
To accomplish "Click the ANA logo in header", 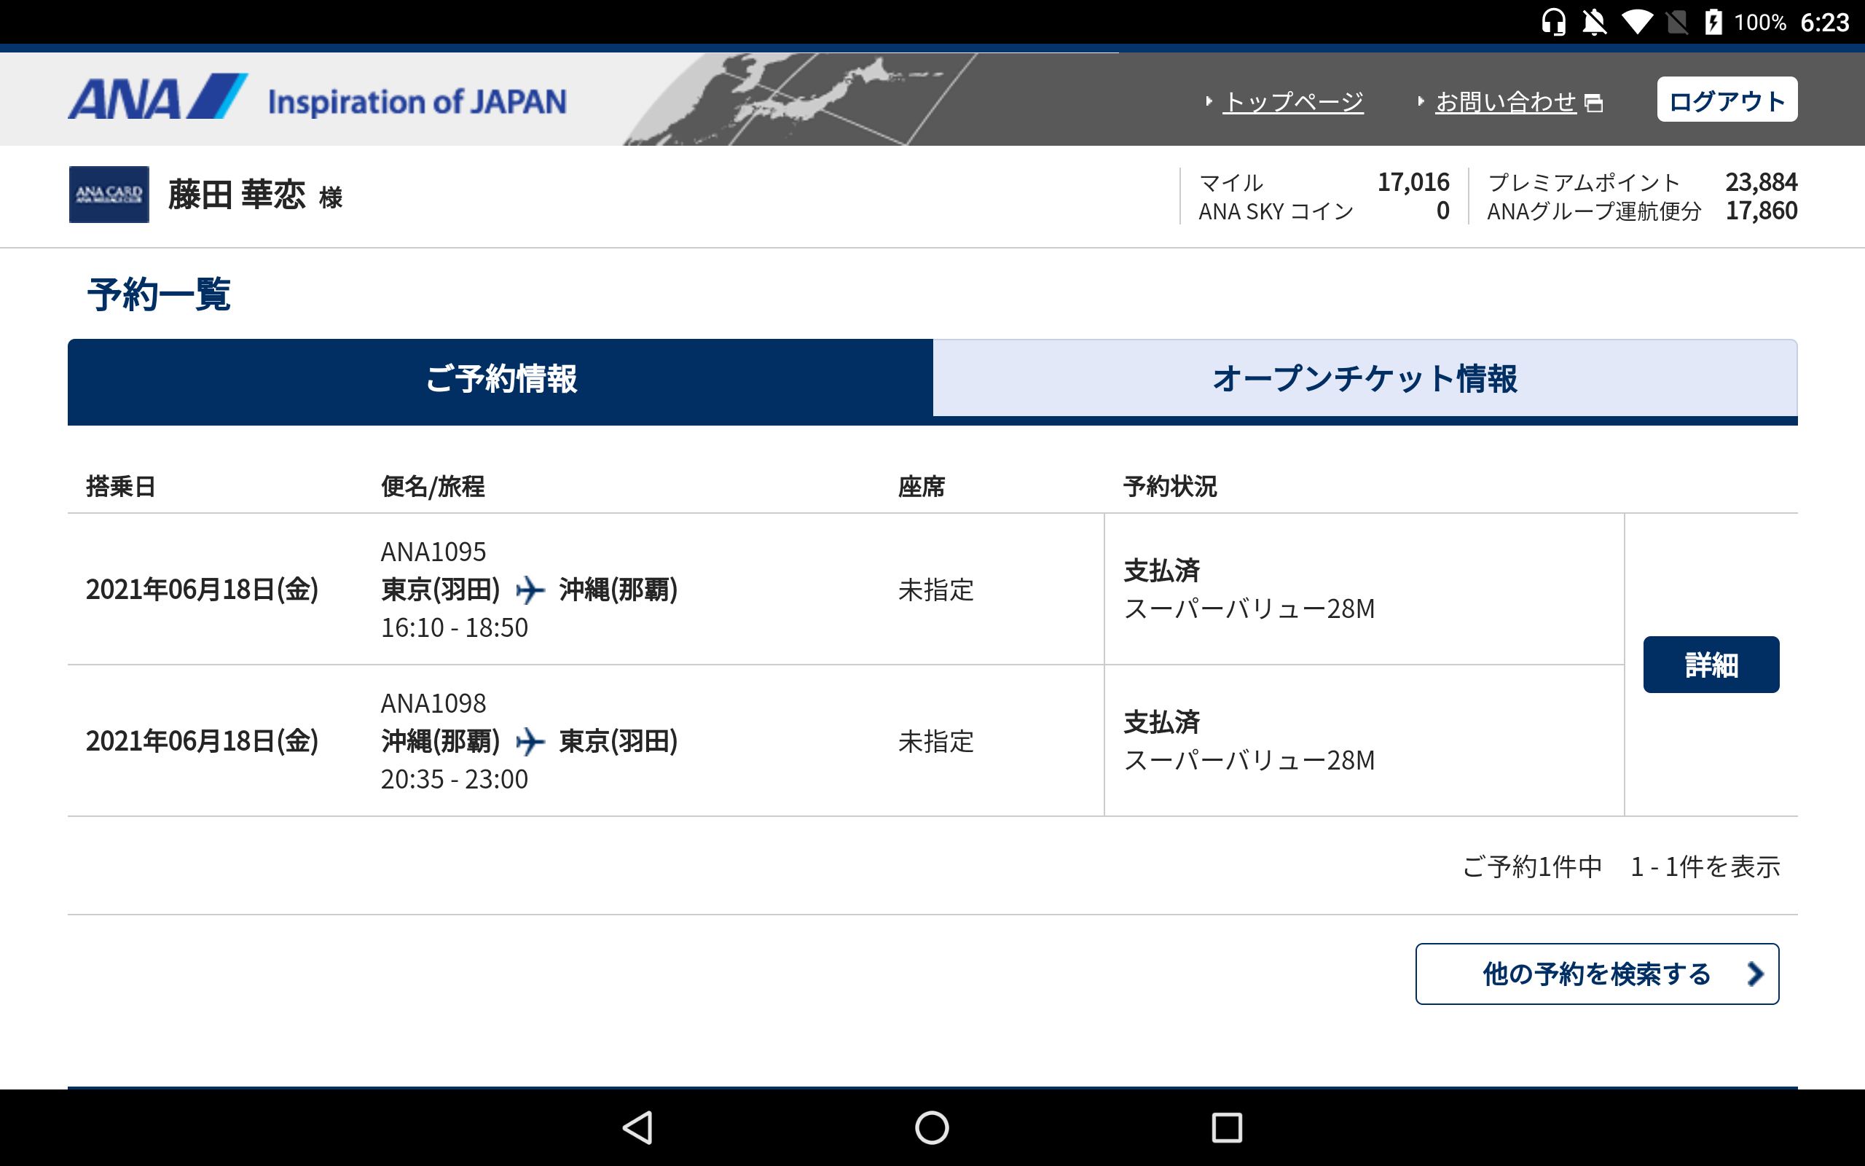I will tap(158, 98).
